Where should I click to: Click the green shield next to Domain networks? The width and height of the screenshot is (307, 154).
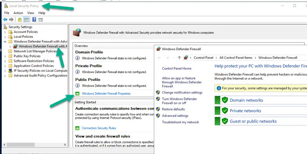pyautogui.click(x=225, y=100)
